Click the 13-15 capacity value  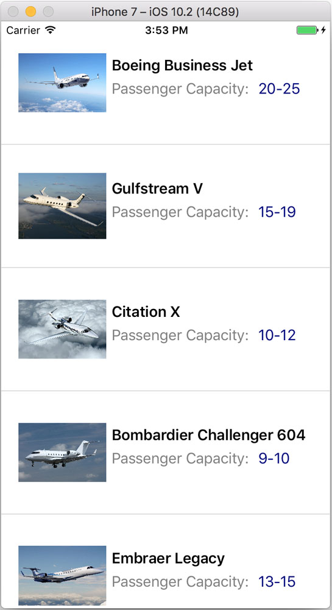(277, 582)
